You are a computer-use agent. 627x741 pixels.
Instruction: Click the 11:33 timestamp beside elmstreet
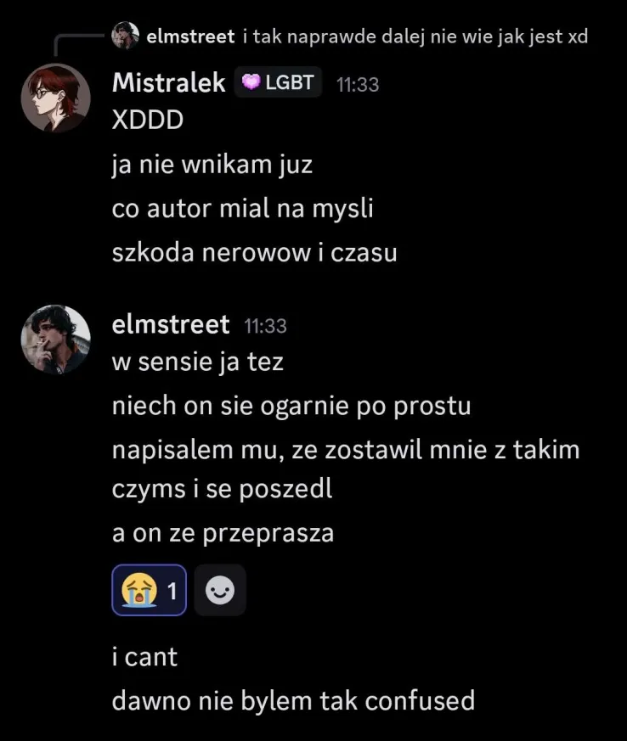coord(265,325)
